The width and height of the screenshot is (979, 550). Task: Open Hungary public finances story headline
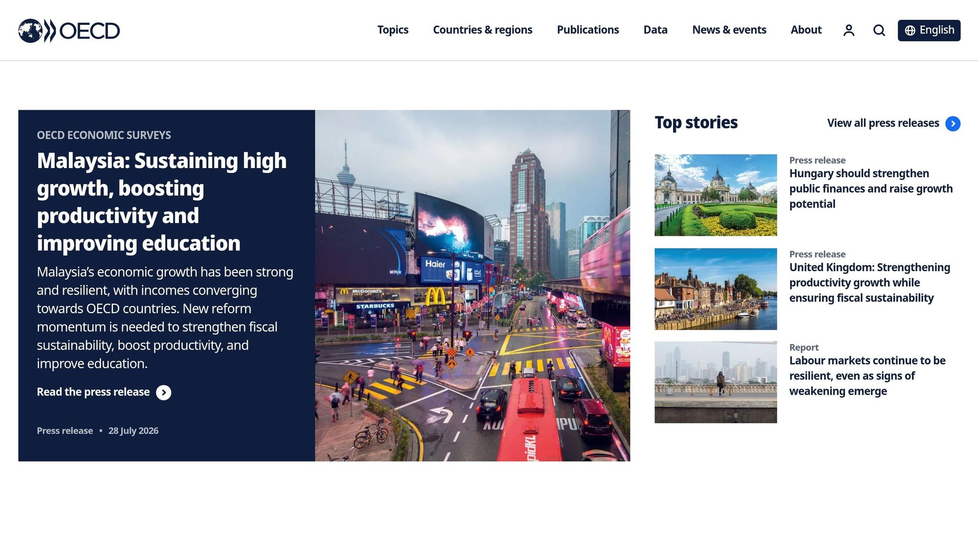(871, 189)
